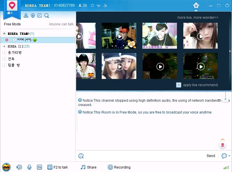232x172 pixels.
Task: Select the 전투 channel room
Action: click(11, 59)
